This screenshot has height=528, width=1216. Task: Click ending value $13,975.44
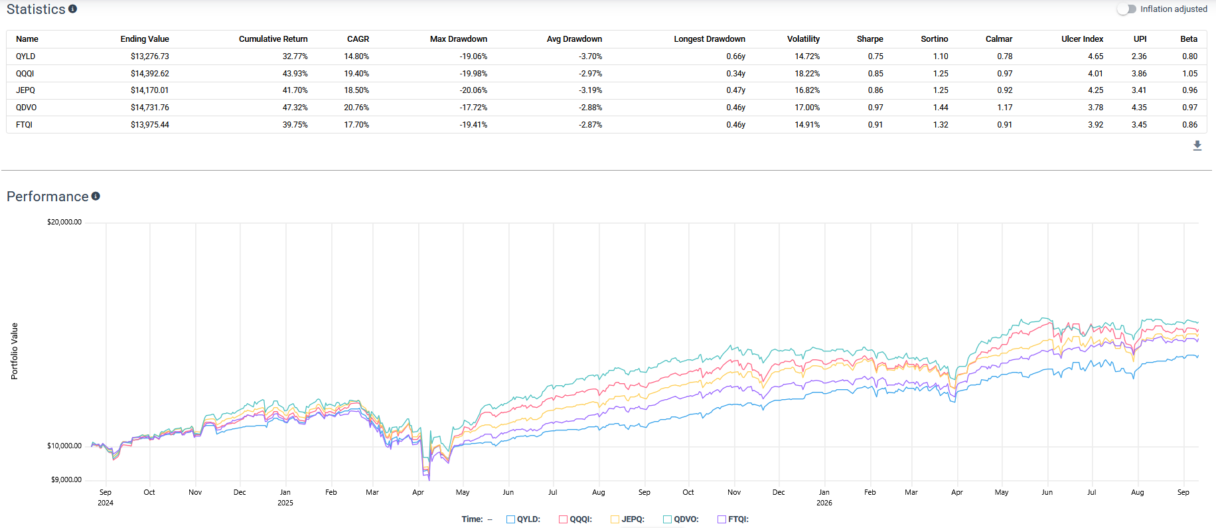[150, 125]
